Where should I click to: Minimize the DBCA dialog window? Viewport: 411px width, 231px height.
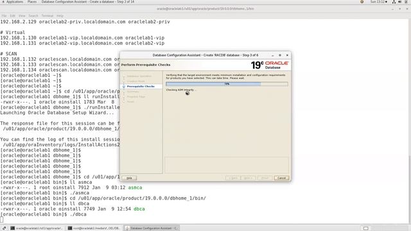tap(272, 55)
